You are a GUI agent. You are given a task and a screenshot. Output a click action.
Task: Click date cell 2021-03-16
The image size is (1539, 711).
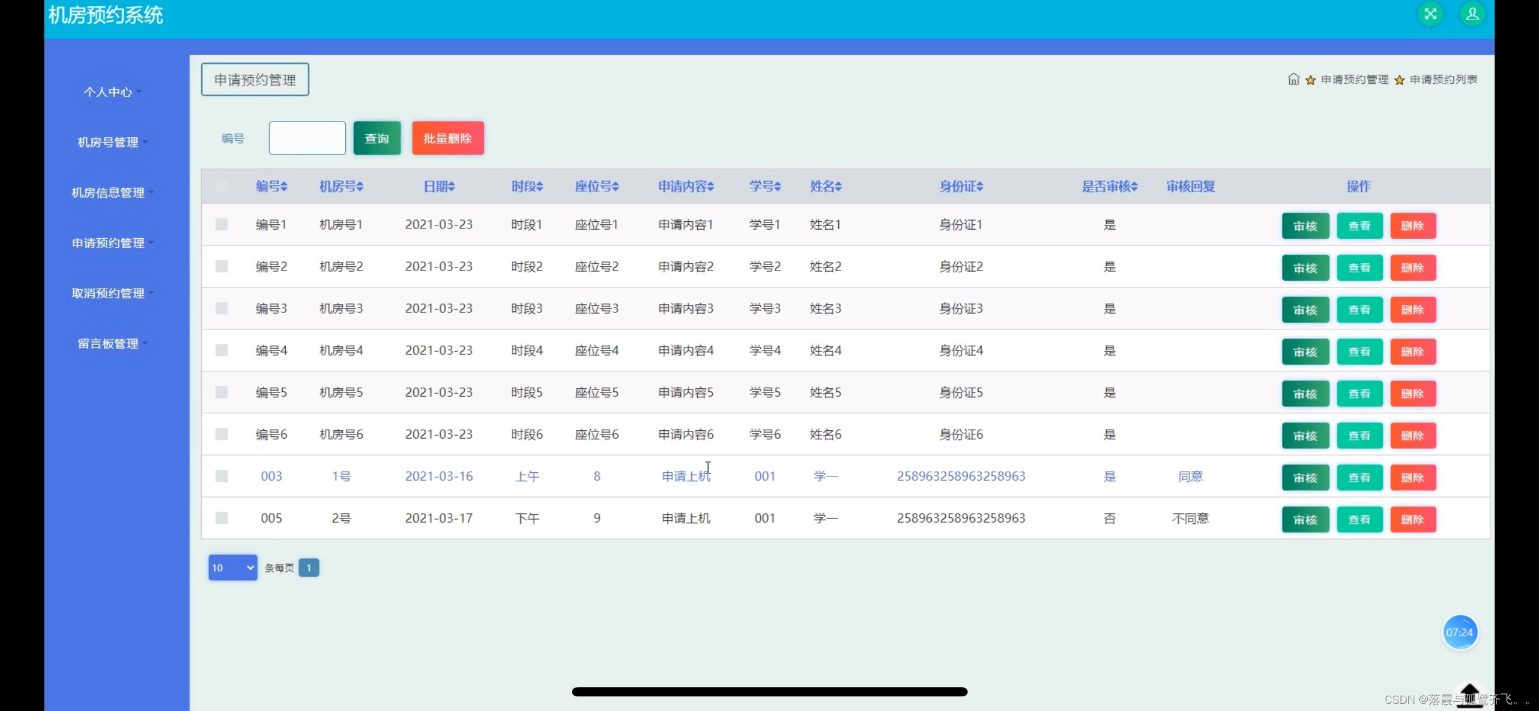pos(439,476)
